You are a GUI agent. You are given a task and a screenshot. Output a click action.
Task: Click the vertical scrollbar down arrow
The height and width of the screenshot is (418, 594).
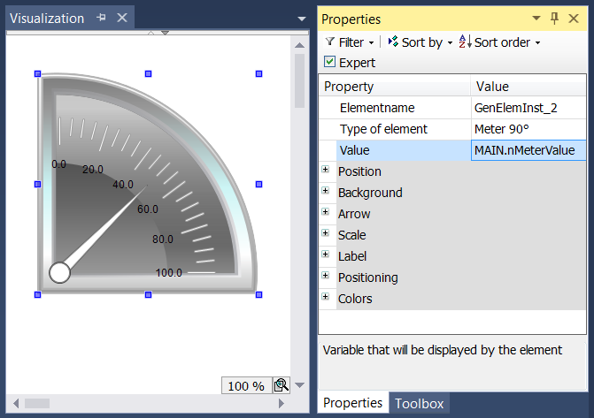pyautogui.click(x=299, y=385)
